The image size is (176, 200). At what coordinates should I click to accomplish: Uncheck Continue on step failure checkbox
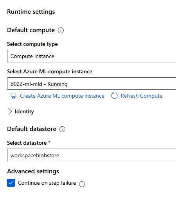point(11,183)
